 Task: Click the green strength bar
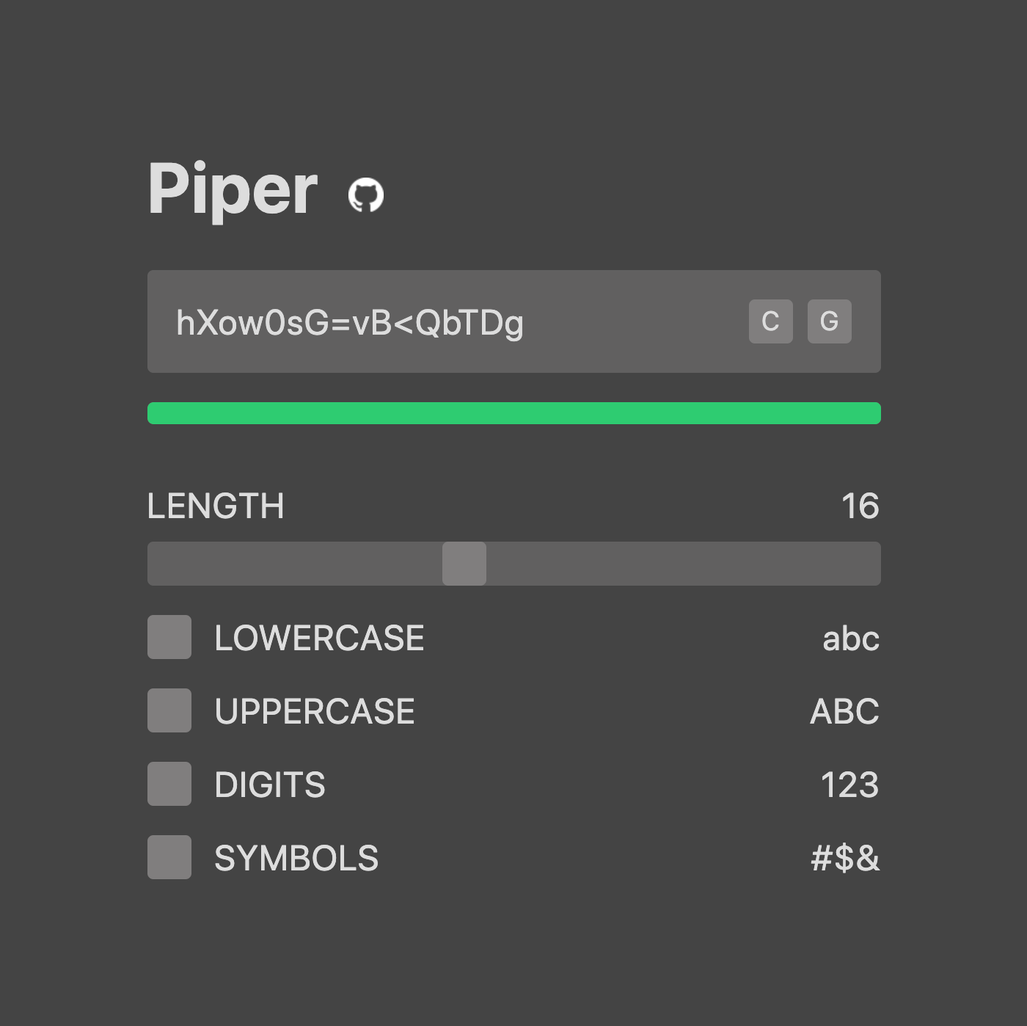tap(513, 414)
